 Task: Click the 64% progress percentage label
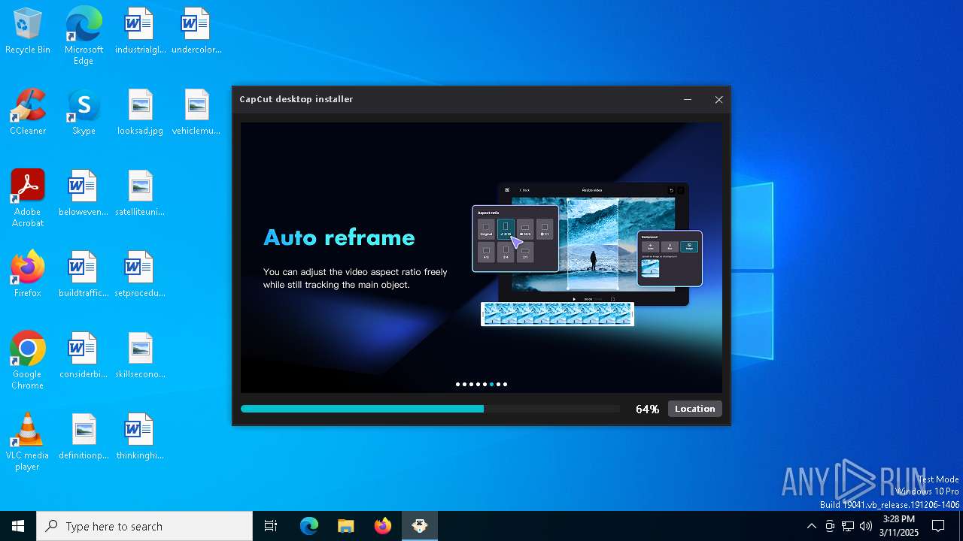tap(647, 410)
